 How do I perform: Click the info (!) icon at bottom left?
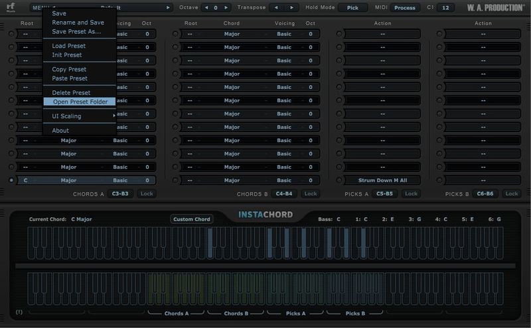[19, 311]
